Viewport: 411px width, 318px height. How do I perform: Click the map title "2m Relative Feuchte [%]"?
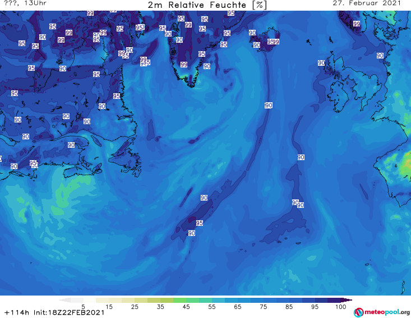[x=207, y=5]
